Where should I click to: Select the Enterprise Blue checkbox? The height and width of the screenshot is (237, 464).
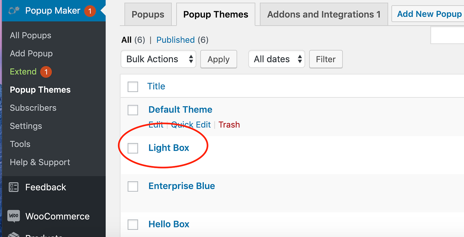click(x=133, y=186)
